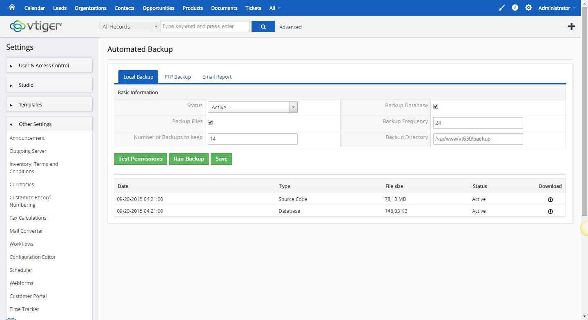Open the settings gear icon
The image size is (588, 320).
pyautogui.click(x=528, y=8)
